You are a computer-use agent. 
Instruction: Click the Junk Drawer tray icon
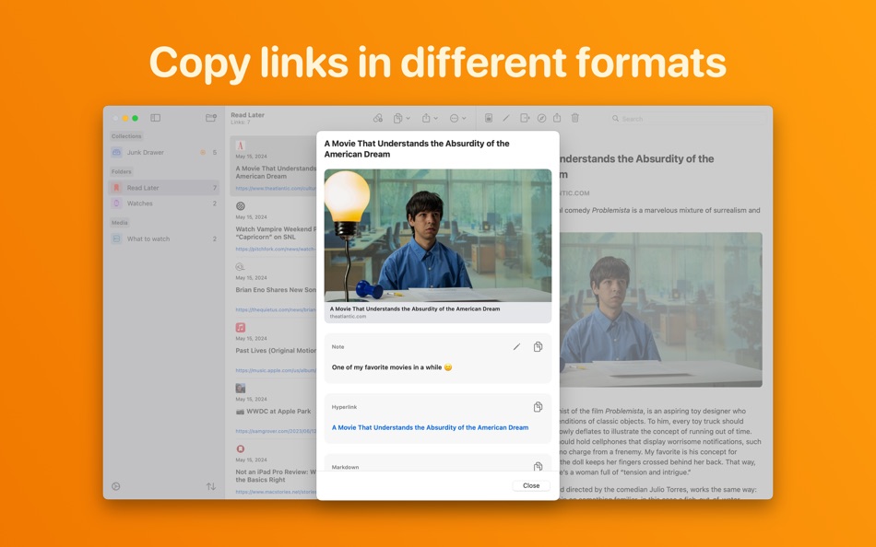click(116, 152)
